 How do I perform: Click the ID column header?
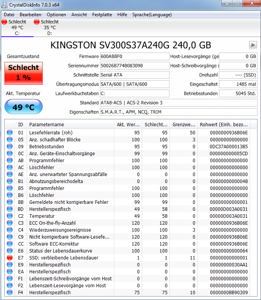click(x=21, y=125)
